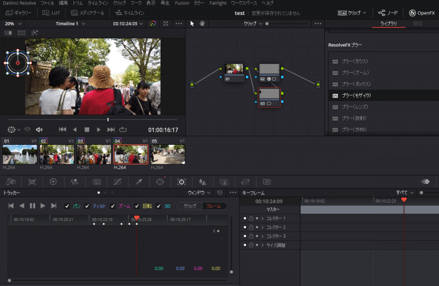Switch tracker mode to Clip (クリップ)
The width and height of the screenshot is (439, 286).
(190, 206)
